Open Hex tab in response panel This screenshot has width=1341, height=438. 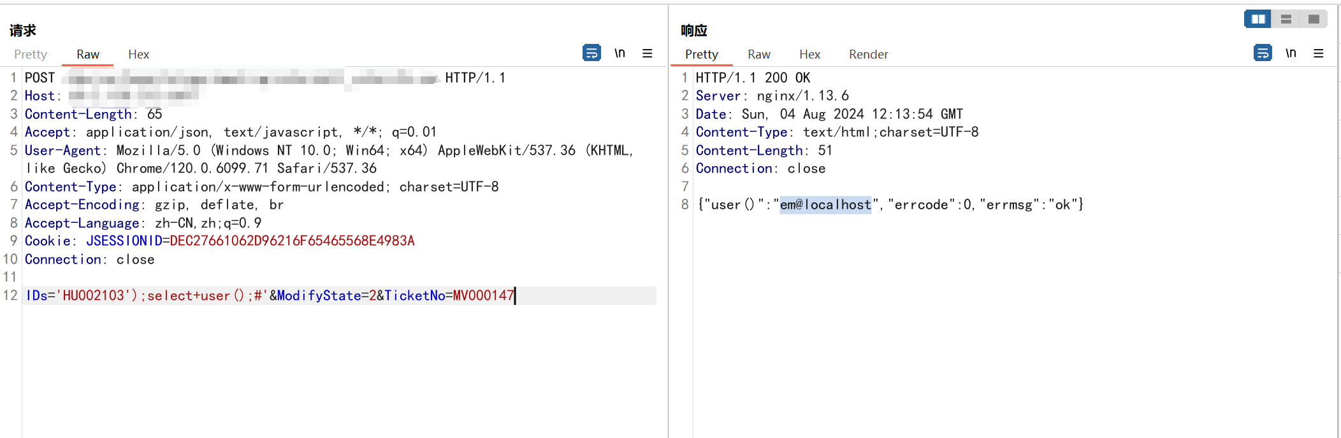(x=809, y=55)
